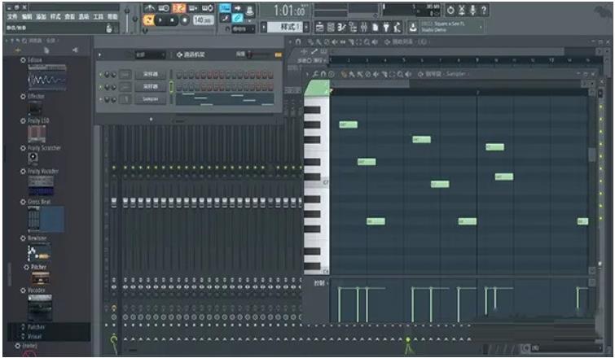This screenshot has width=615, height=358.
Task: Switch the orange pattern/song mode button
Action: tap(148, 20)
